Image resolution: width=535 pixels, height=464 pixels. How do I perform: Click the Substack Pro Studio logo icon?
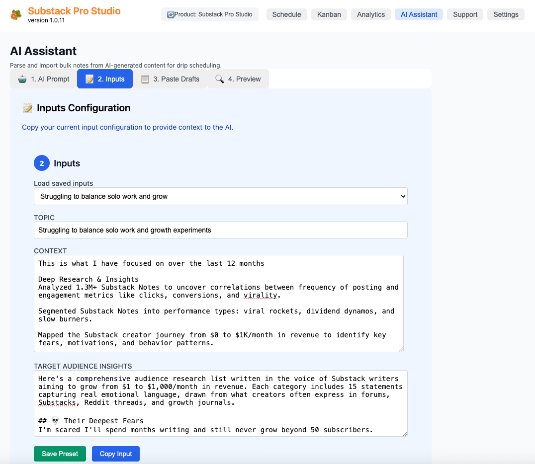tap(16, 15)
